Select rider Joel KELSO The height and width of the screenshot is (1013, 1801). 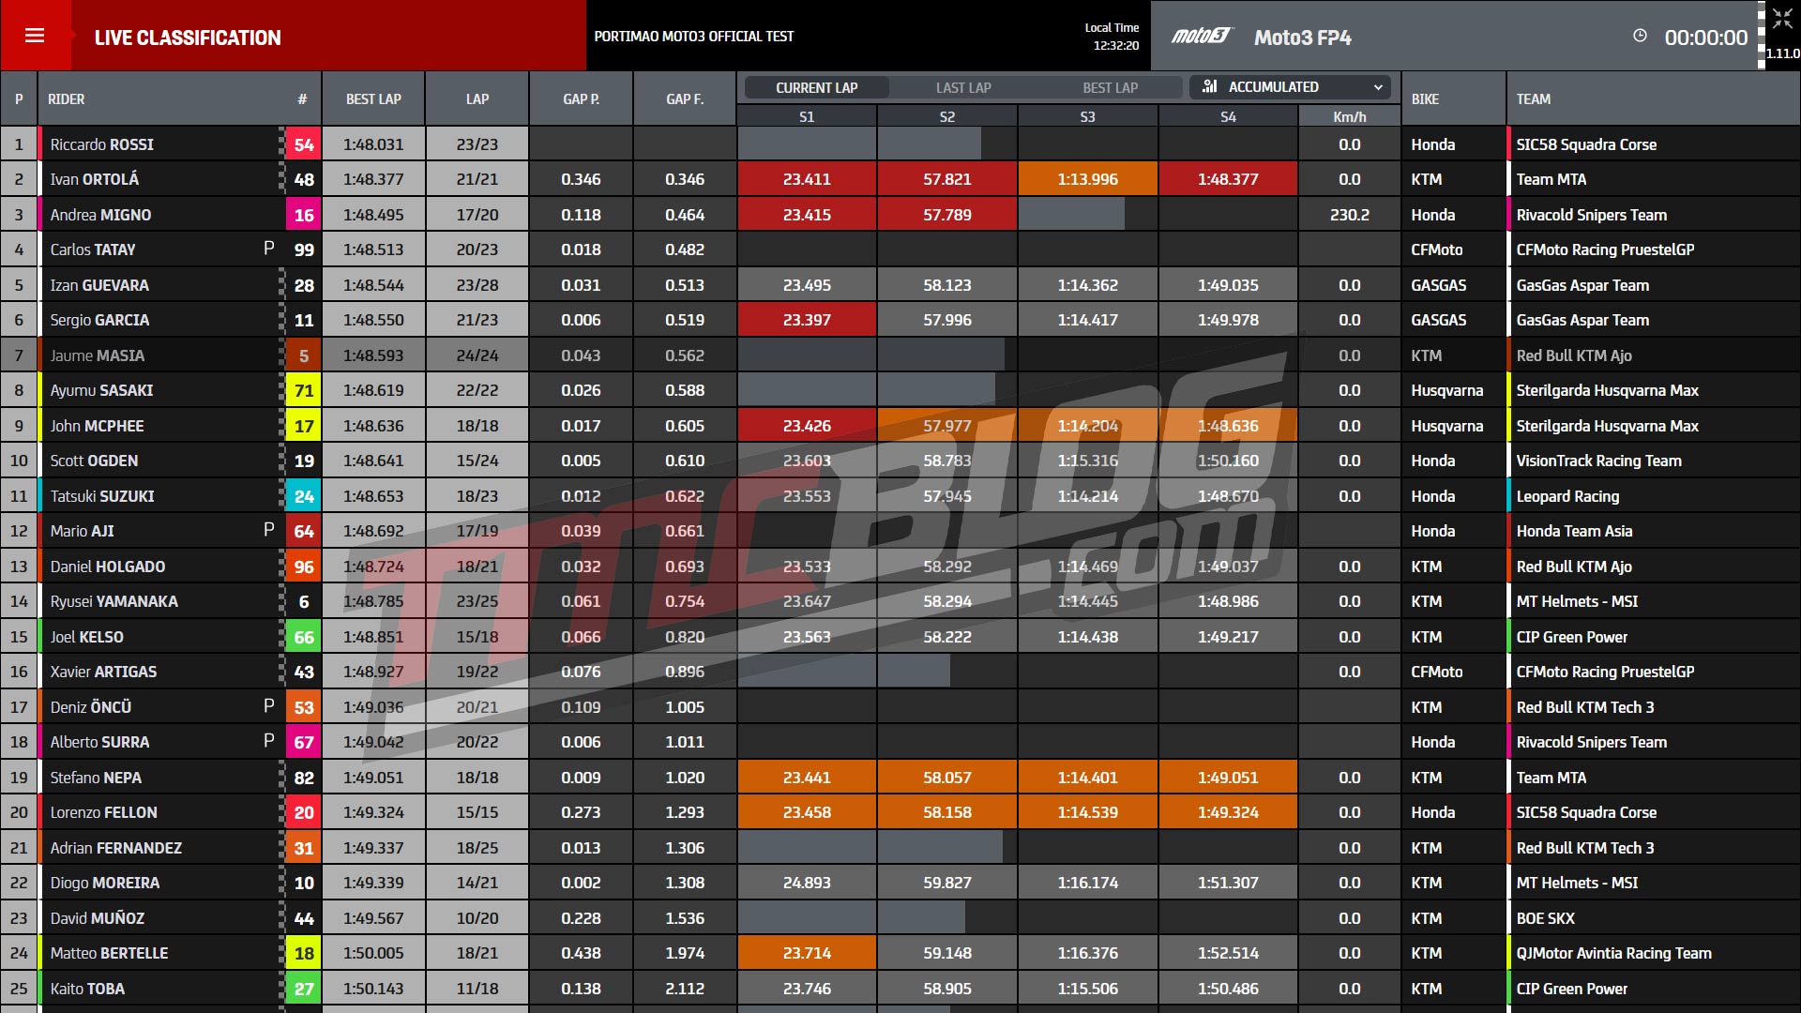tap(87, 637)
